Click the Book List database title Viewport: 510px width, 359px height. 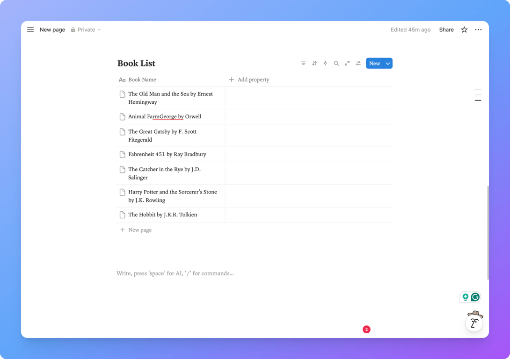coord(136,64)
